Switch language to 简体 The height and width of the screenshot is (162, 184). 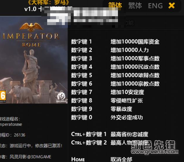pos(115,5)
